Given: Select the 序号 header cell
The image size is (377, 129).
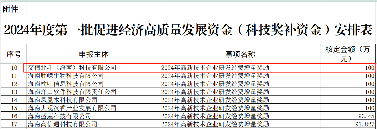Looking at the screenshot, I should [x=13, y=54].
